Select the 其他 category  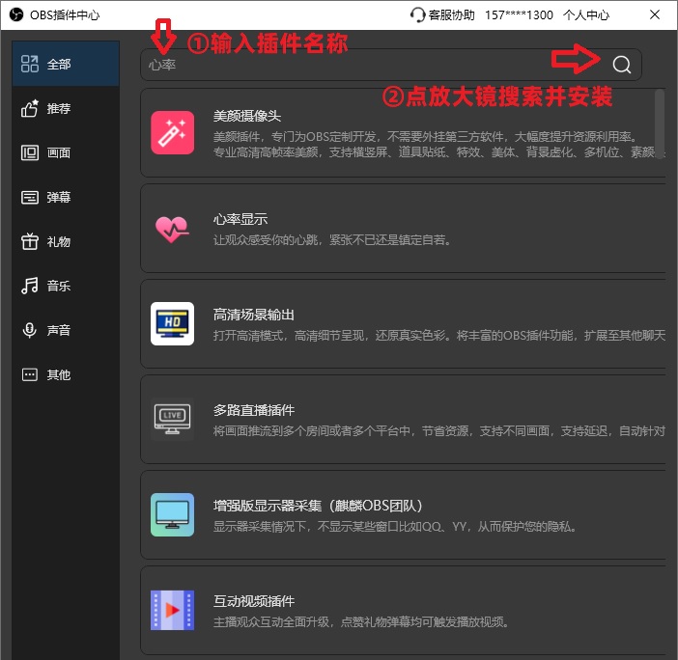coord(66,374)
